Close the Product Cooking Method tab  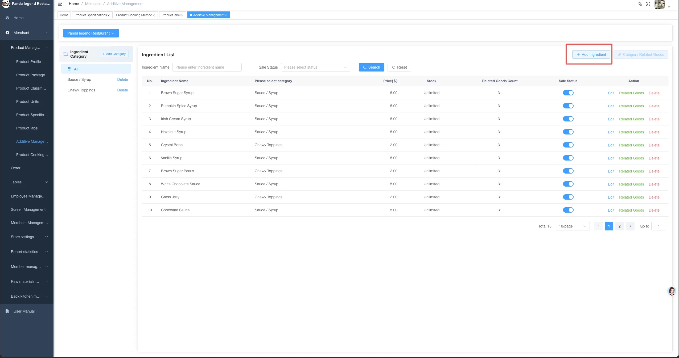pos(154,15)
